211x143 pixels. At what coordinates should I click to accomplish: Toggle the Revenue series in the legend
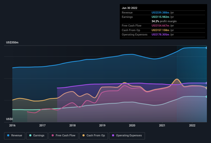15,135
